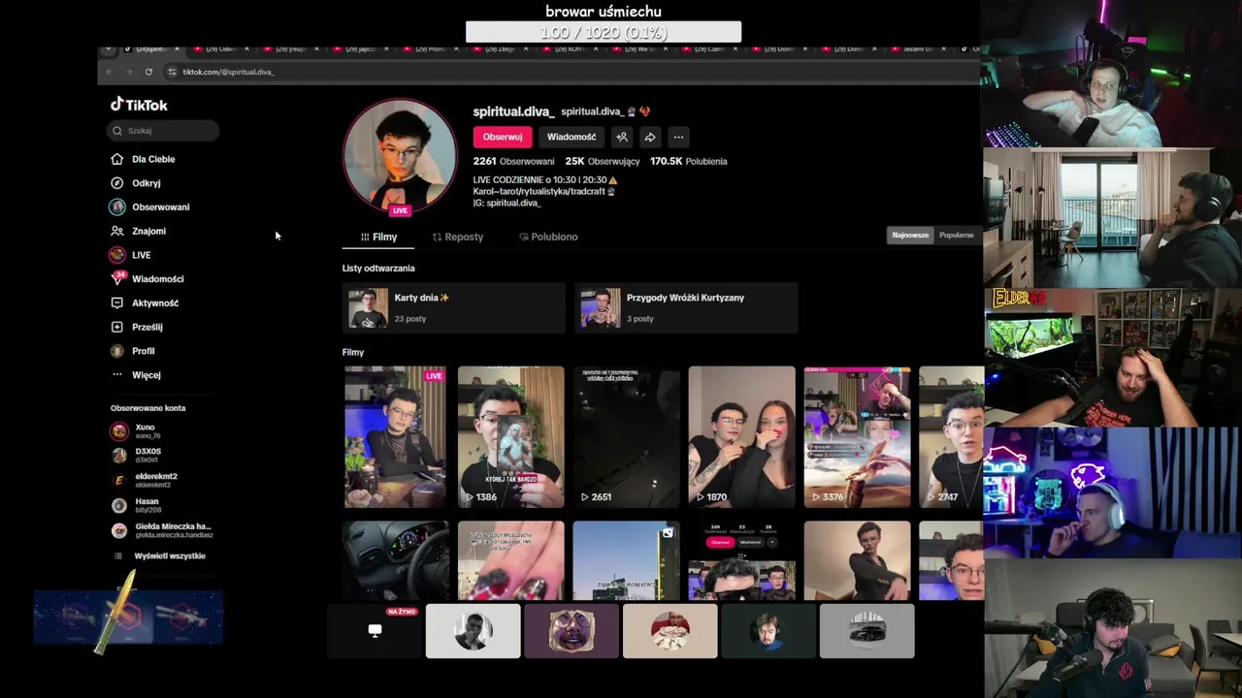This screenshot has height=698, width=1242.
Task: Click the pink LIVE badge under the avatar
Action: 400,210
